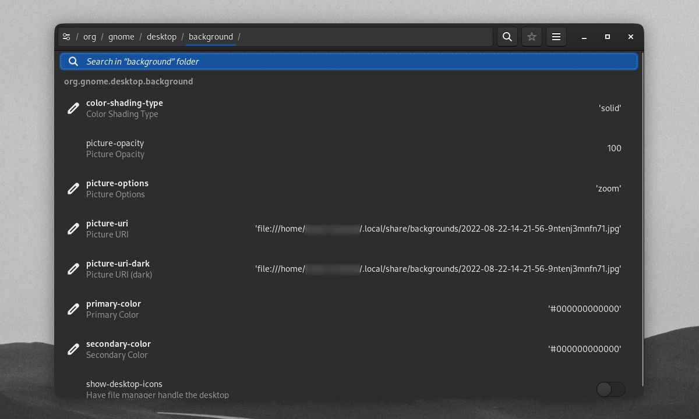Open the color-shading-type key row
This screenshot has height=419, width=699.
pos(348,108)
